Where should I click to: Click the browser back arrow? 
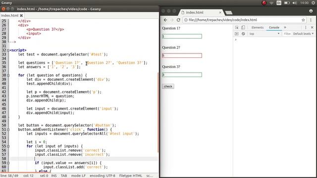pos(165,20)
